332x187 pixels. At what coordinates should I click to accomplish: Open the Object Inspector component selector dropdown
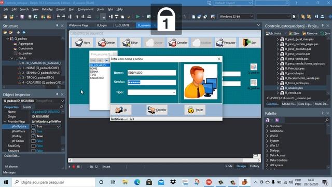coord(62,101)
